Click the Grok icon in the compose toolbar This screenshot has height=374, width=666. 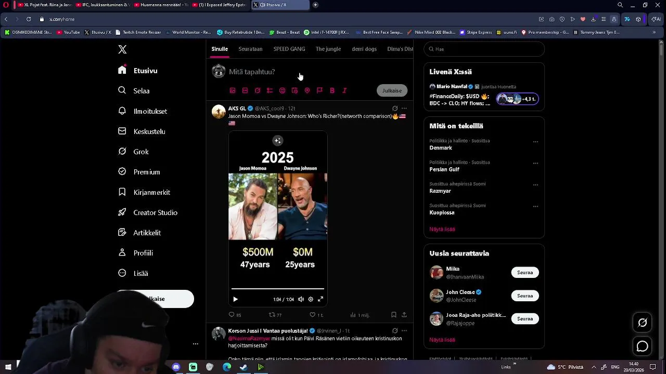pyautogui.click(x=258, y=90)
